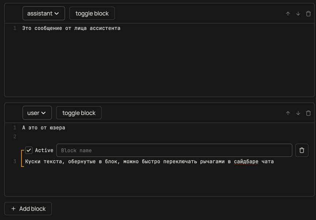
Task: Focus the Block name input field
Action: pos(174,150)
